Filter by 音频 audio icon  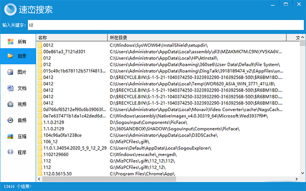[11, 120]
